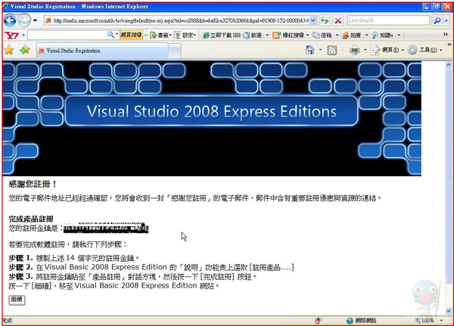Viewport: 454px width, 326px height.
Task: Open the Print options dropdown arrow
Action: tap(365, 50)
